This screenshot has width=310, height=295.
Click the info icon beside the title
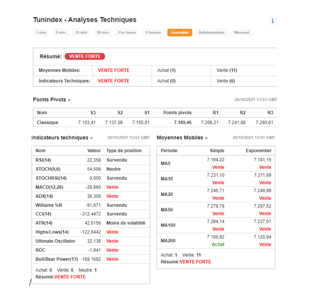click(273, 20)
